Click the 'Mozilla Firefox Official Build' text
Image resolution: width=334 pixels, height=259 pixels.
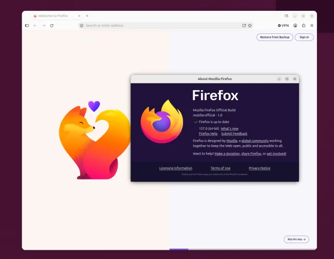point(214,110)
